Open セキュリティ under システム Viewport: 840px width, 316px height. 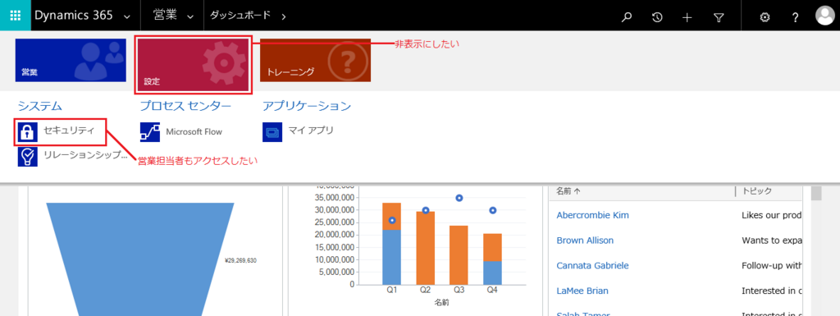(x=61, y=131)
